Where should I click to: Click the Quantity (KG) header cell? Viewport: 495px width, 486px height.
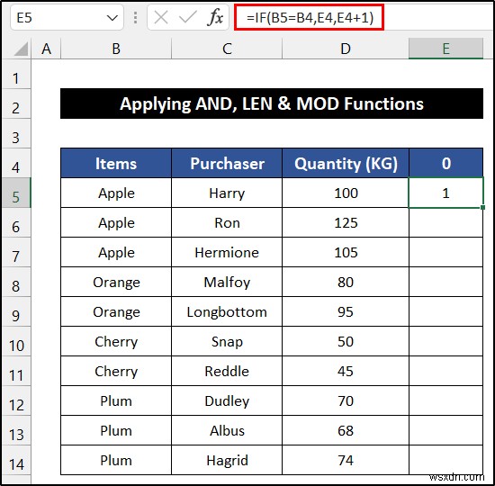click(x=346, y=163)
